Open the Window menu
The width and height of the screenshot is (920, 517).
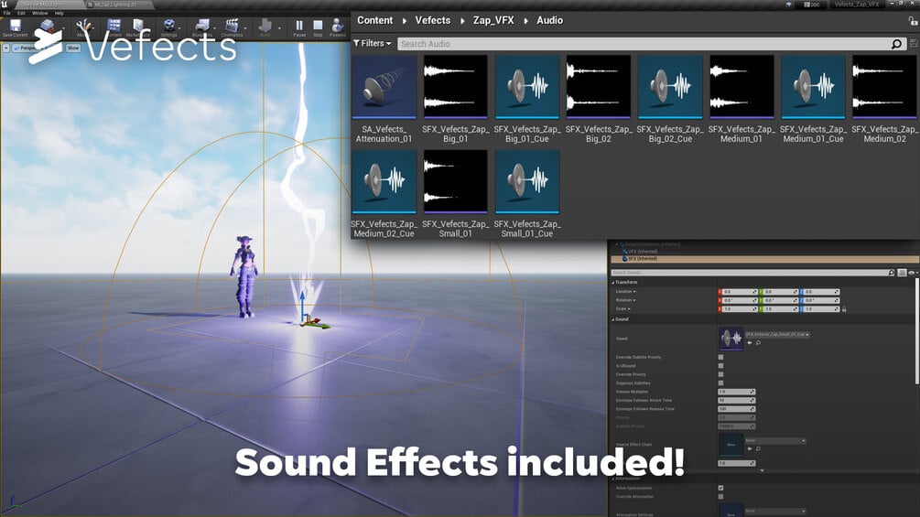(x=40, y=13)
